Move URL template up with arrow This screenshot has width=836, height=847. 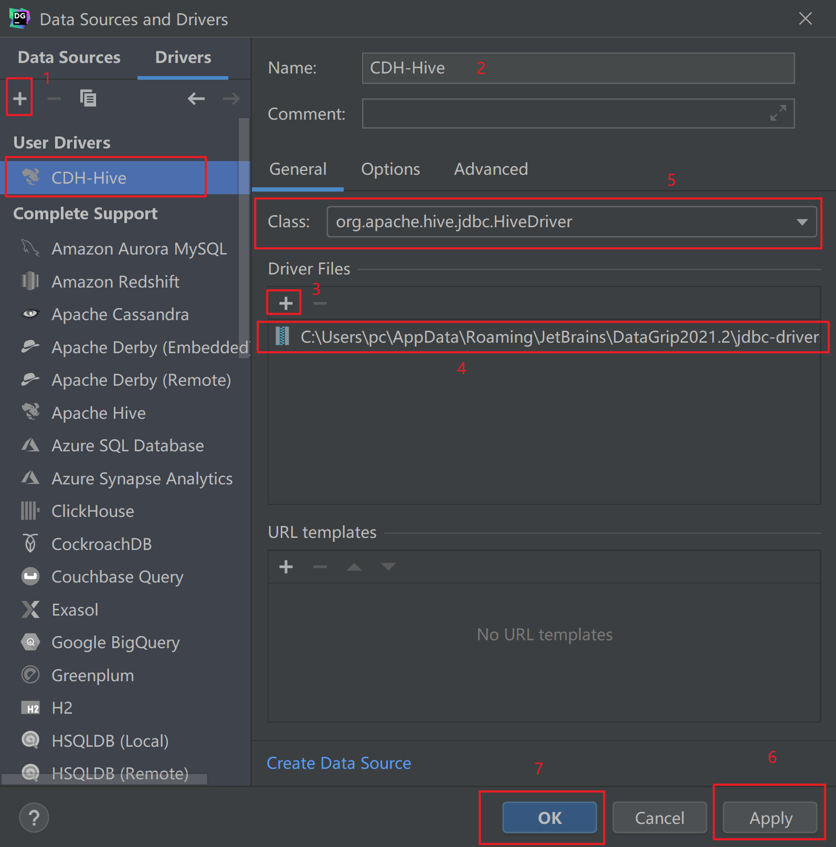(354, 566)
